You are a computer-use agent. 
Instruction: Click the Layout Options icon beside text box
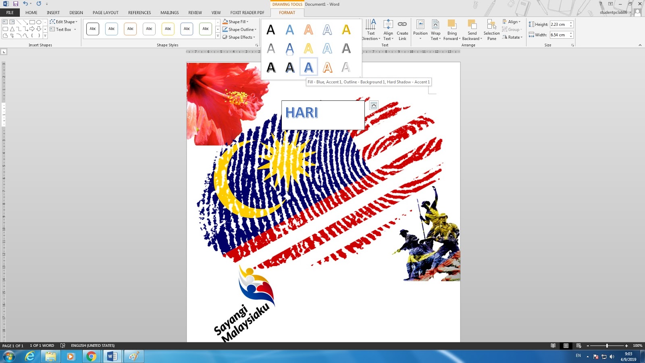click(x=374, y=105)
